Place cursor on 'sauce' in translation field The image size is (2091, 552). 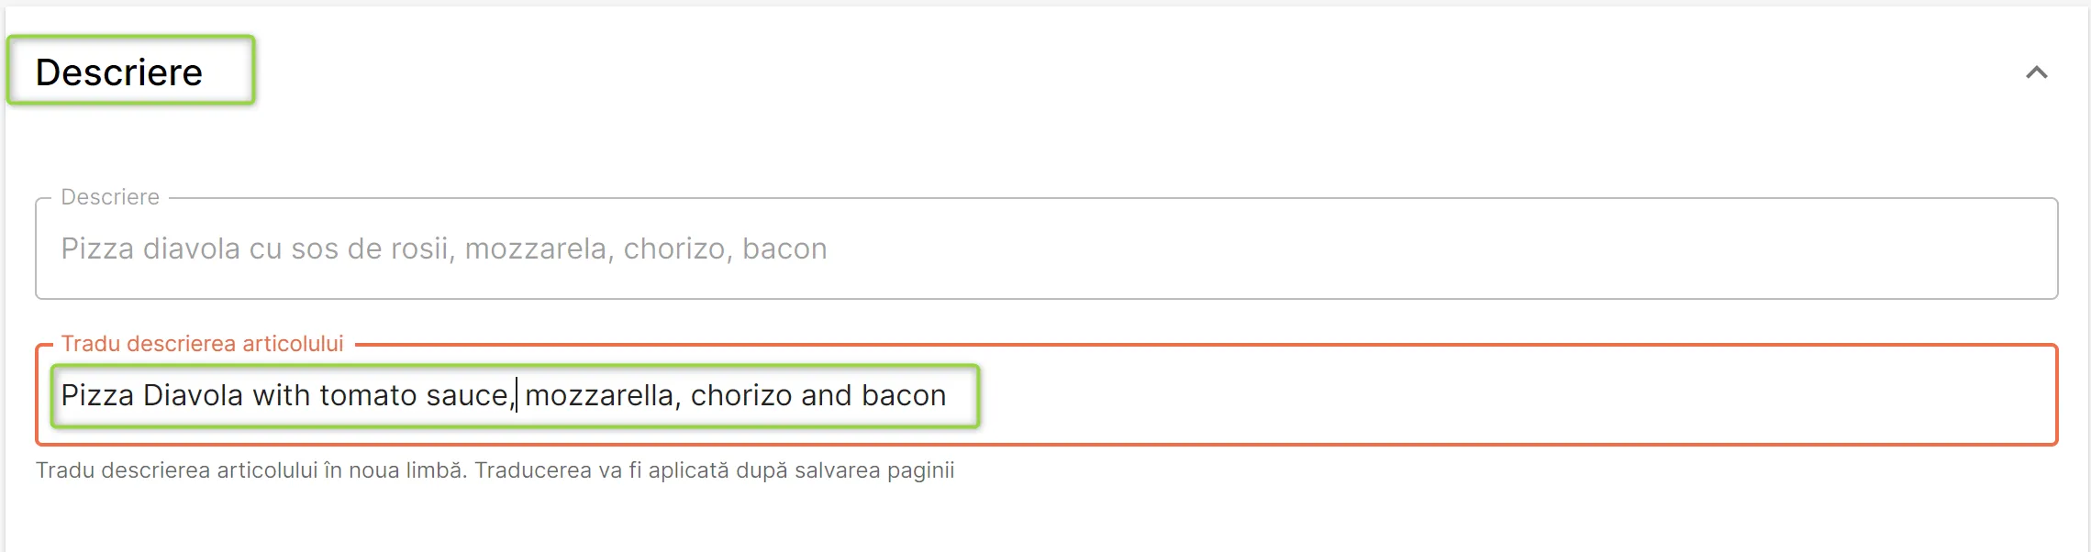[467, 395]
